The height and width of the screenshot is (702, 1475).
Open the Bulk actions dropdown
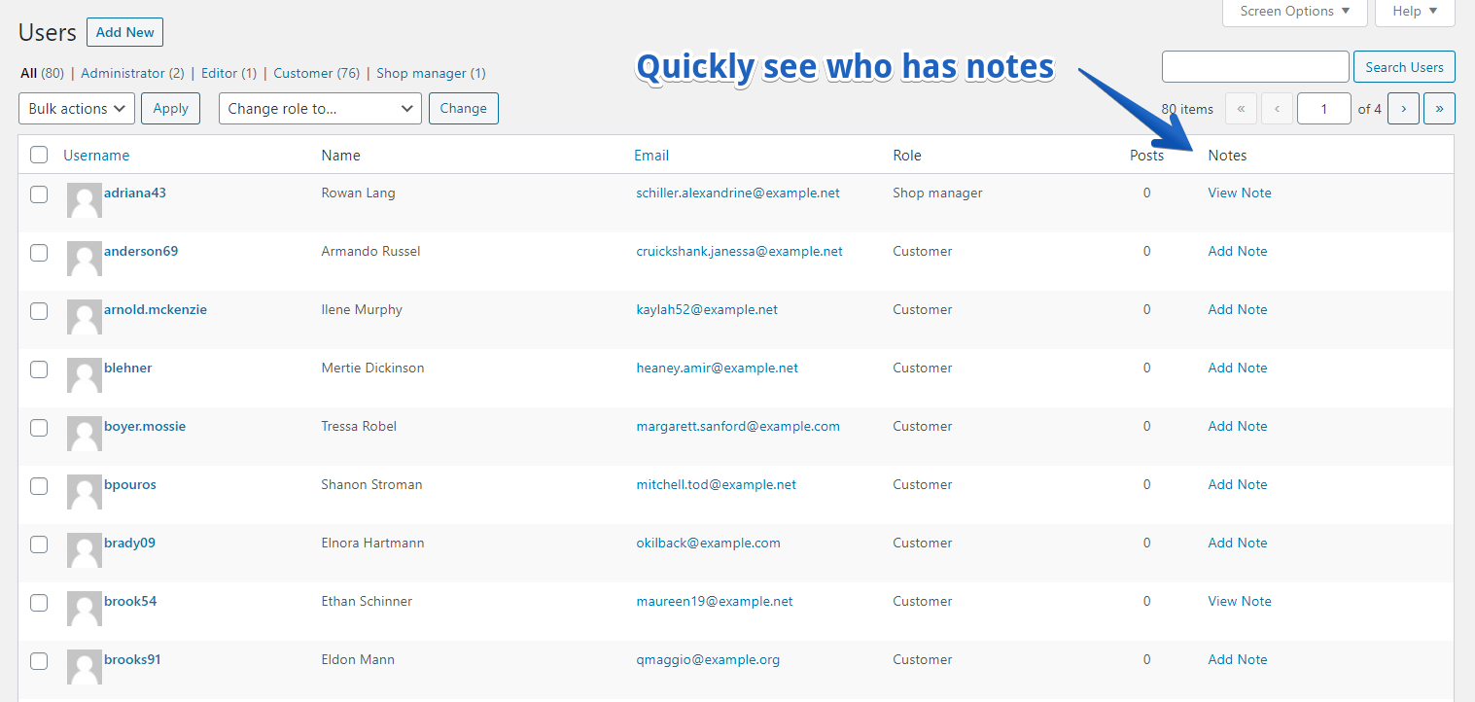(x=76, y=108)
